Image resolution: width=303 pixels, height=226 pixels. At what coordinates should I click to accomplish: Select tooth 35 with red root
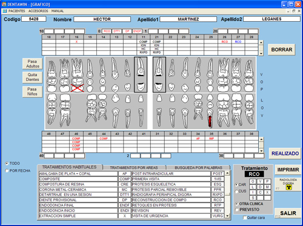point(210,111)
